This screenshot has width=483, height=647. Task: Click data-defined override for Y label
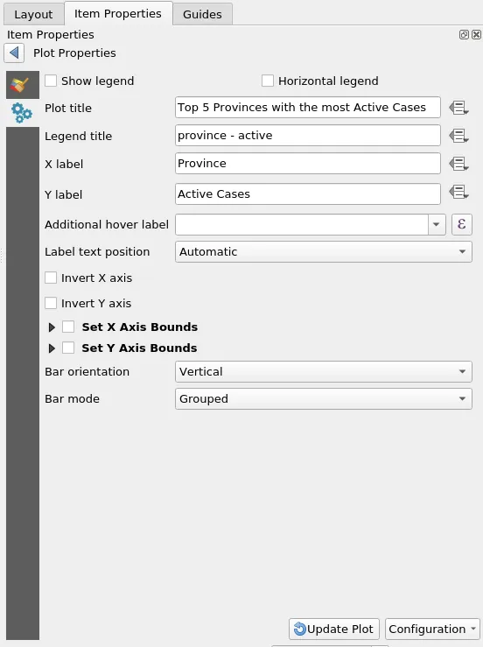[x=458, y=192]
